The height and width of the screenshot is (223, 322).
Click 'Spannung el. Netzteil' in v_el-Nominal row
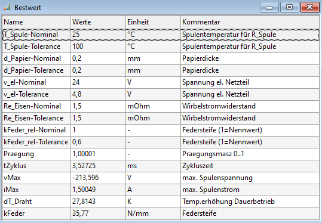[216, 82]
